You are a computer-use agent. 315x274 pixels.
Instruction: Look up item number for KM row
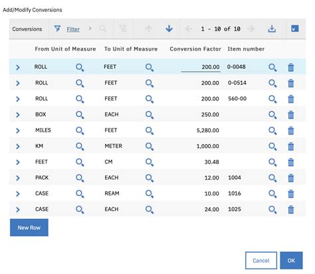pos(272,146)
